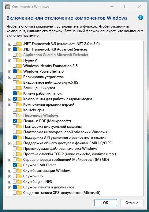The width and height of the screenshot is (149, 212).
Task: Expand Службы печати и документов node
Action: point(9,188)
